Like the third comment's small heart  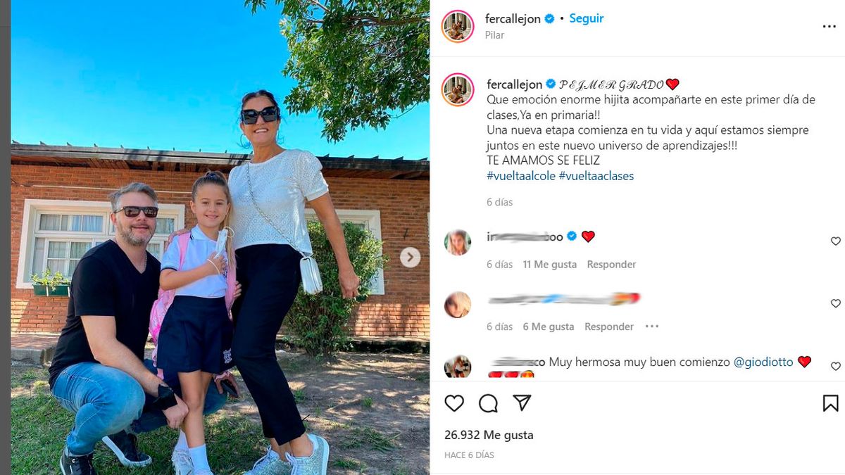(836, 367)
